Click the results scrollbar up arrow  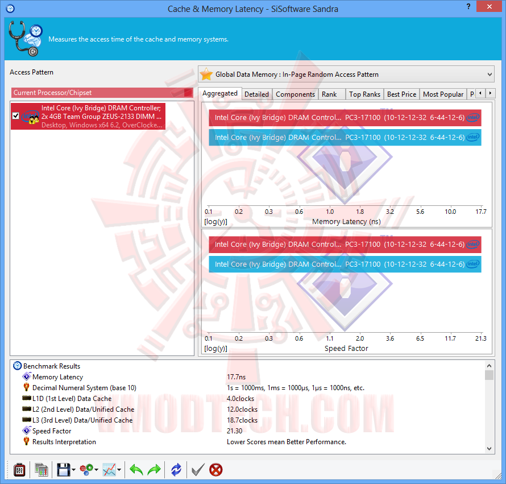tap(489, 366)
